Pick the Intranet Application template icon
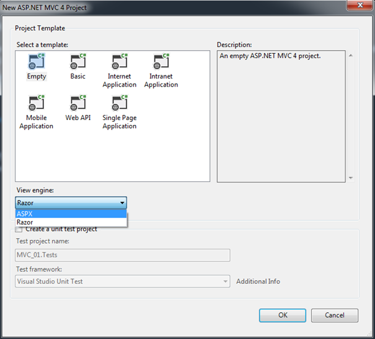 [161, 62]
